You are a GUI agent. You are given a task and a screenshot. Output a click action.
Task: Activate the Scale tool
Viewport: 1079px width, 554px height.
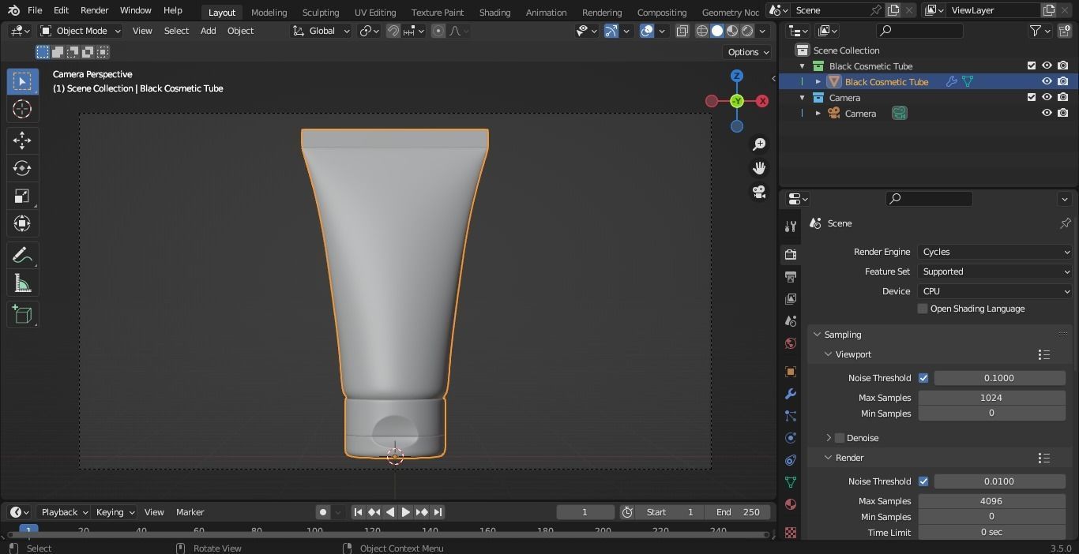tap(22, 196)
